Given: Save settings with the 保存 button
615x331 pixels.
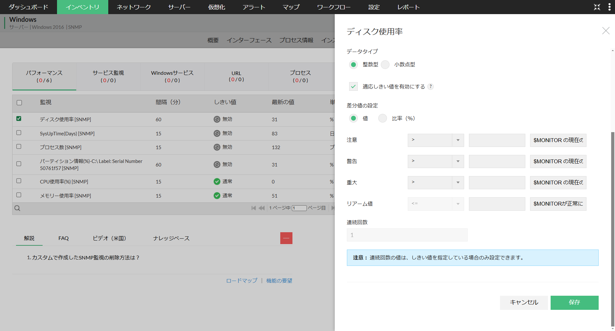Looking at the screenshot, I should [x=574, y=302].
